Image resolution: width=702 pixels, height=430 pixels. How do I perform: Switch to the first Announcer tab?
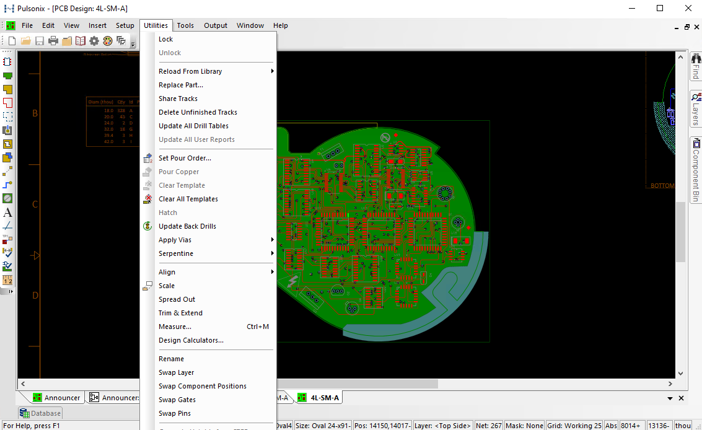pyautogui.click(x=56, y=398)
